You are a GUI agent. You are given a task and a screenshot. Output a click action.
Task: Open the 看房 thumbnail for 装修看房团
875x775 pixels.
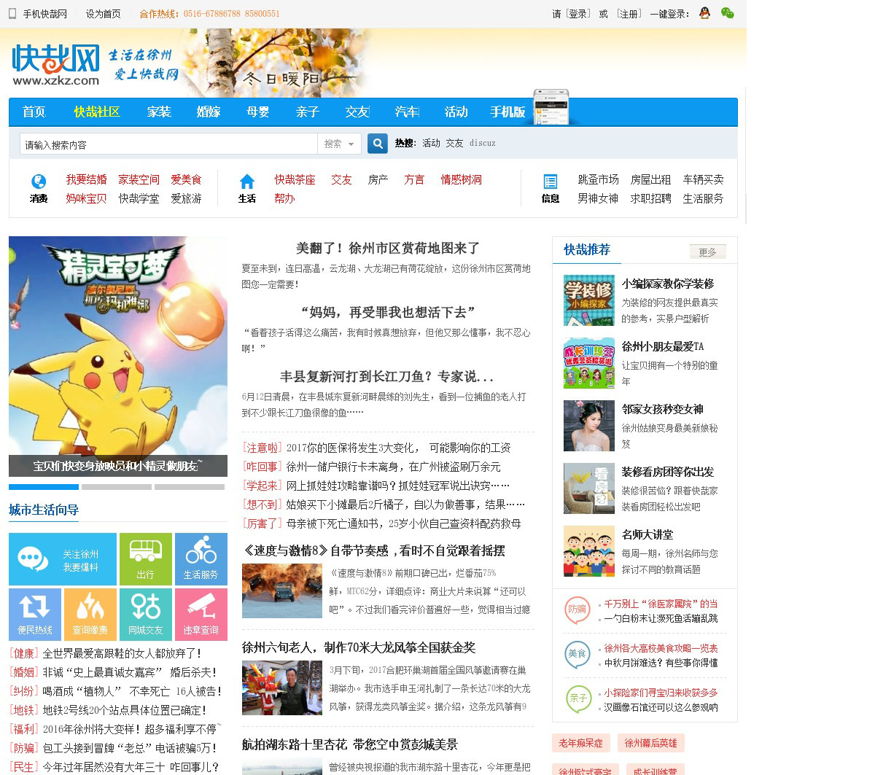(x=589, y=488)
